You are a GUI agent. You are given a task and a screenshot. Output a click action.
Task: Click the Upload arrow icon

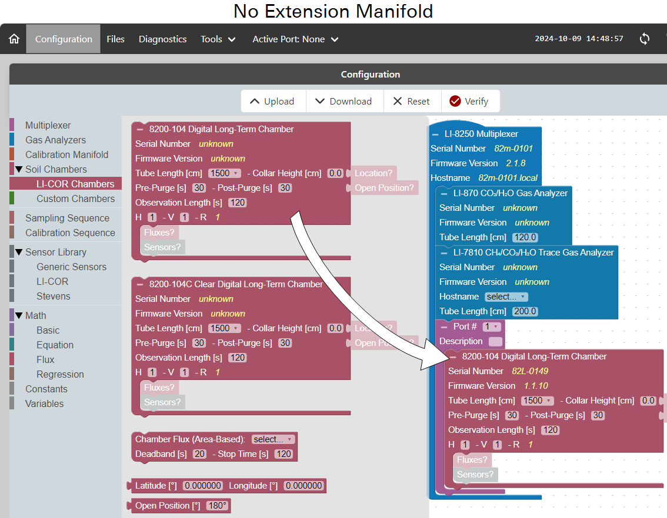[254, 101]
